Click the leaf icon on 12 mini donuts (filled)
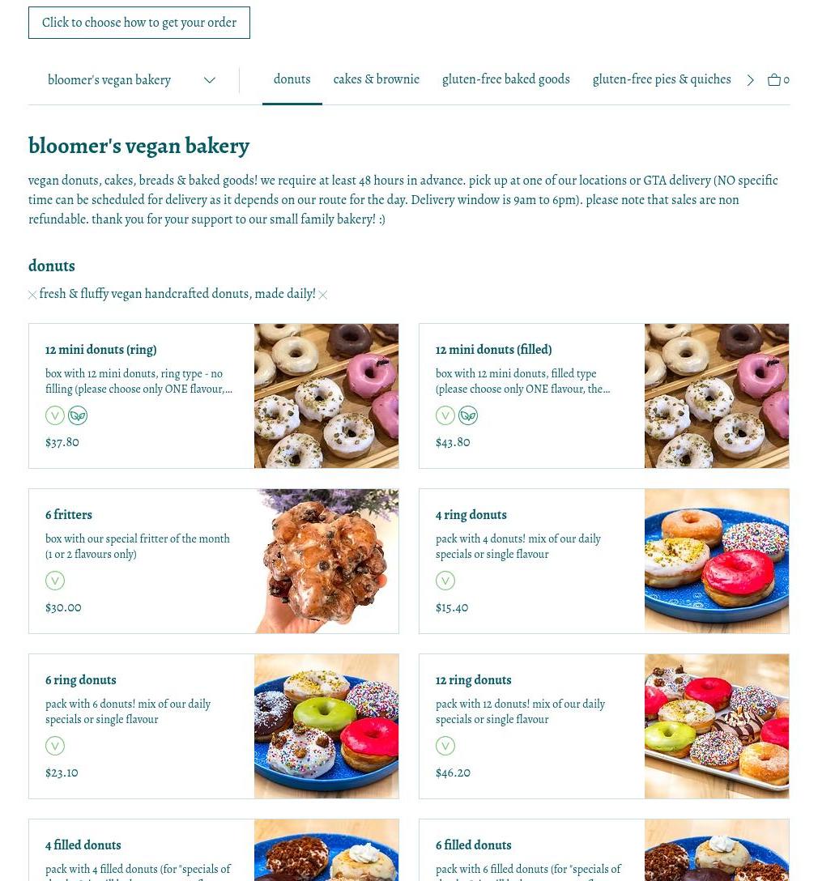 pyautogui.click(x=468, y=415)
